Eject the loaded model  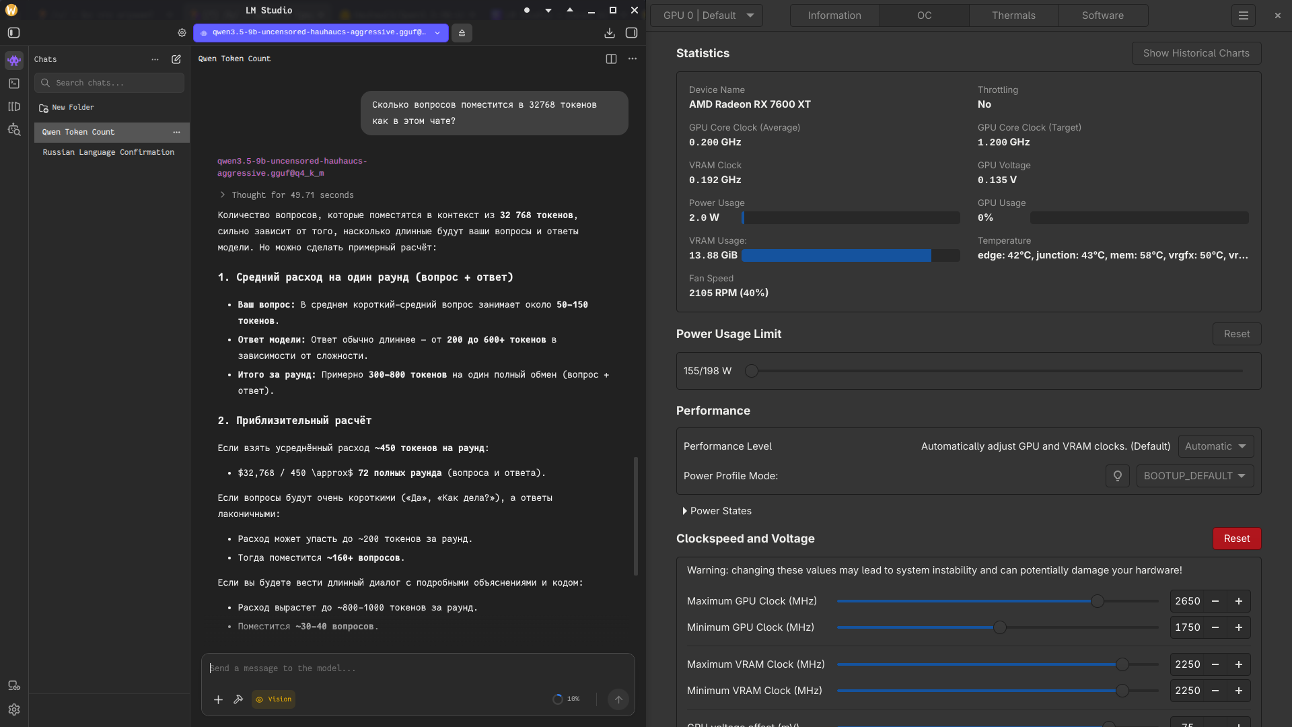point(462,32)
